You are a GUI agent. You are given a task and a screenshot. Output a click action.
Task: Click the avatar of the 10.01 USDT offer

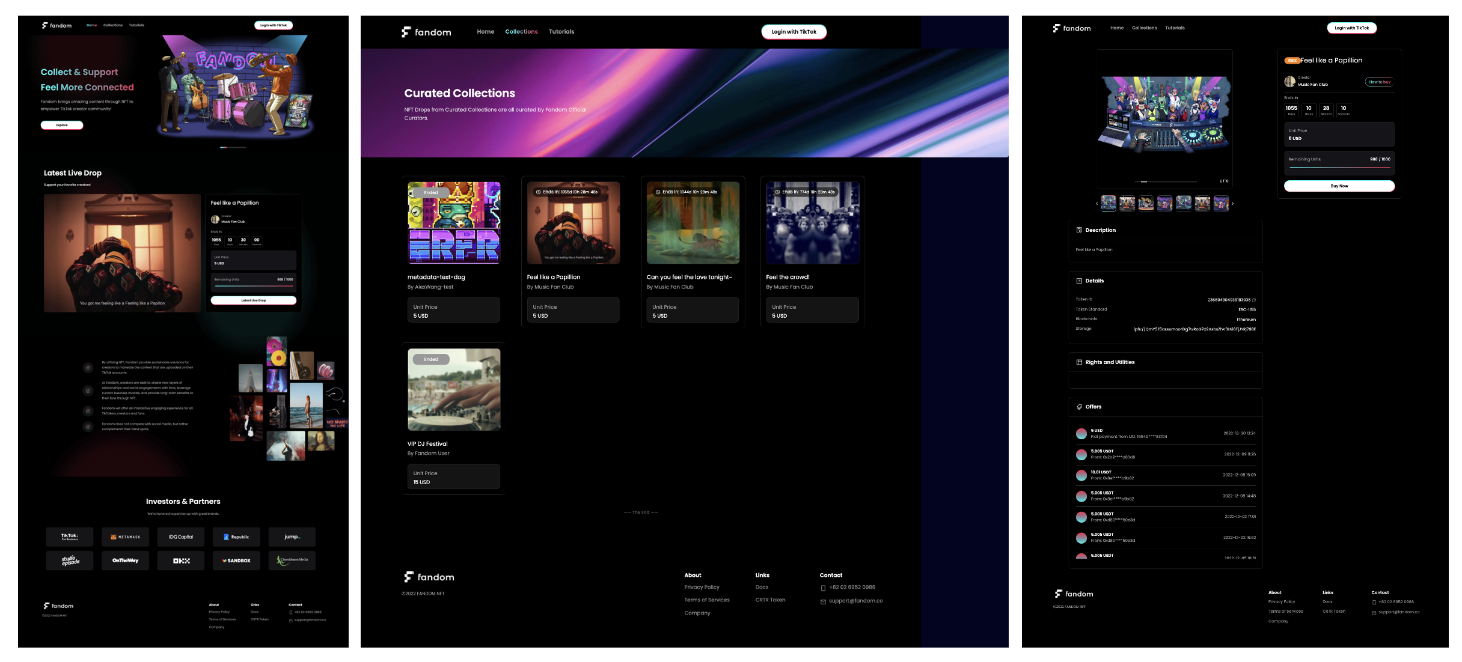point(1081,475)
